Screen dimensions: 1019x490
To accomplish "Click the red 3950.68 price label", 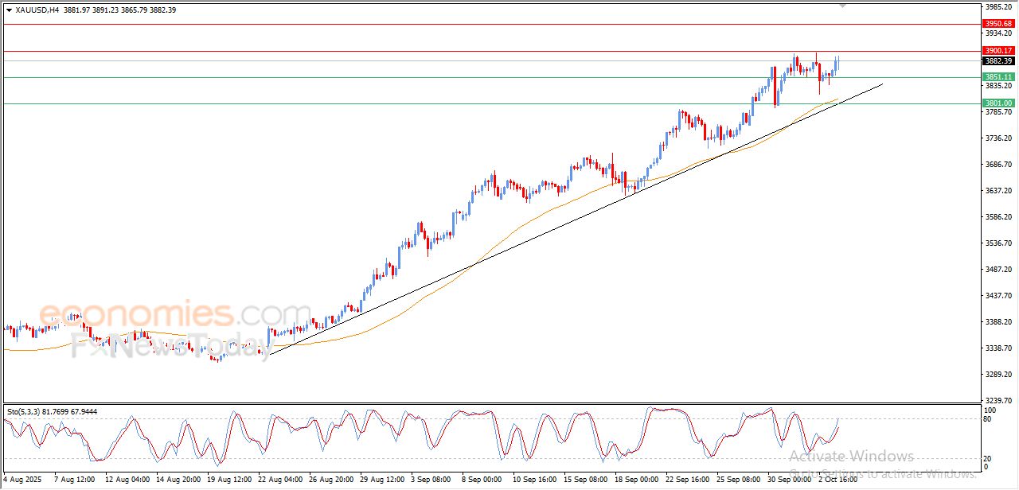I will click(x=998, y=24).
